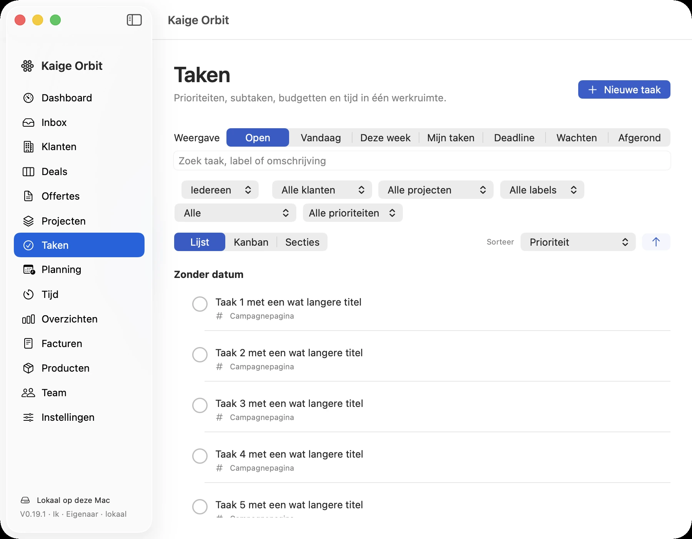Switch to Afgerond view tab
This screenshot has height=539, width=692.
click(639, 138)
